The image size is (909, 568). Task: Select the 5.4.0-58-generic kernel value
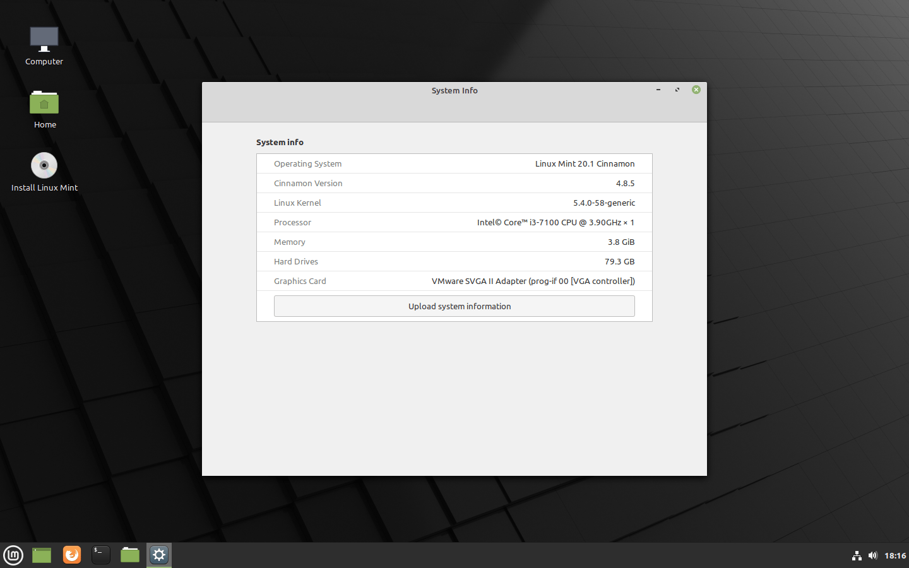click(604, 203)
